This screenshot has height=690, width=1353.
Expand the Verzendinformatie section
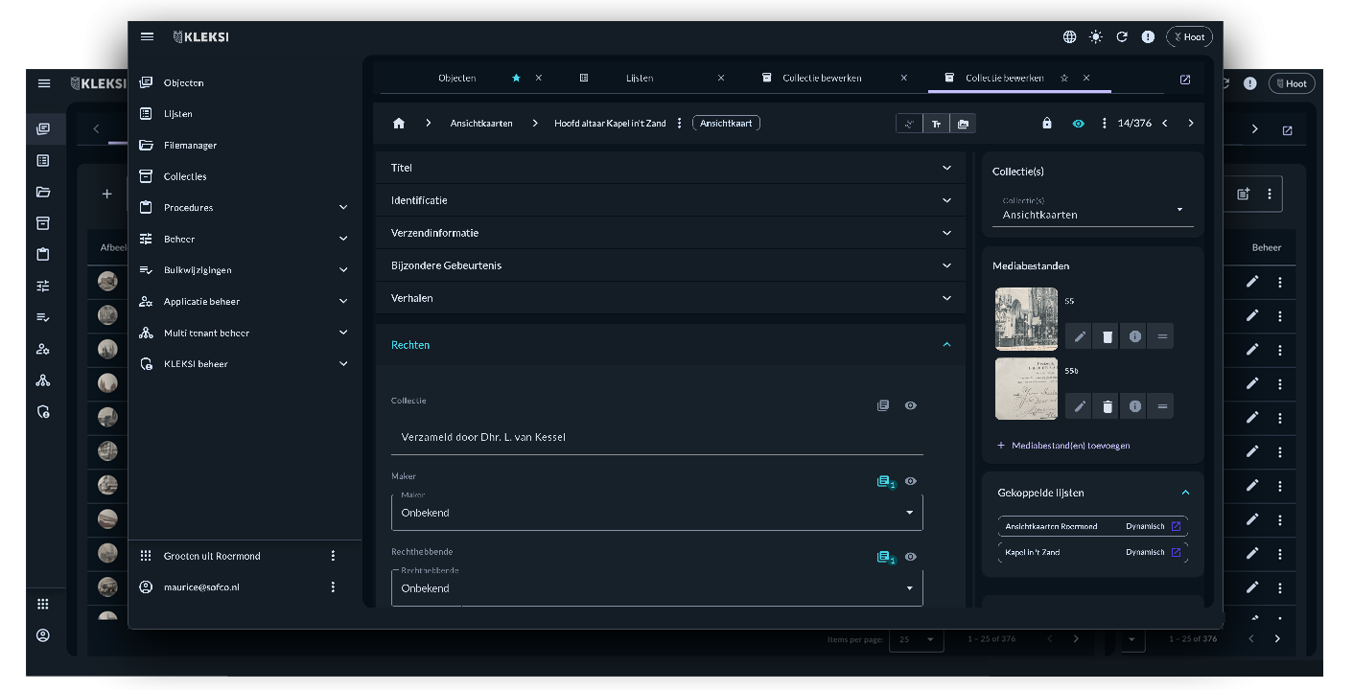670,233
